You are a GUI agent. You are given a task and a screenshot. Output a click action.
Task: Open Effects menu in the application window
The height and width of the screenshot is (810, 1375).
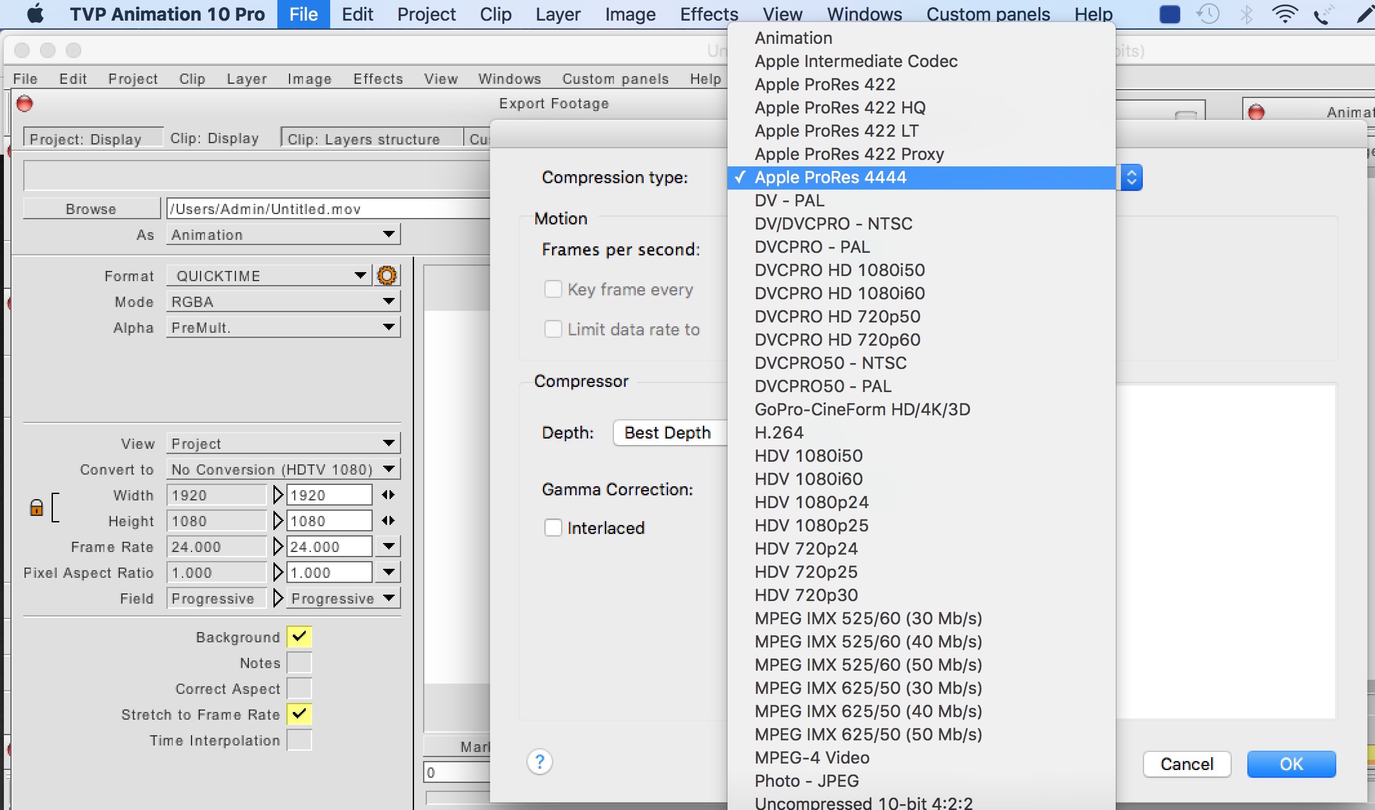coord(378,79)
